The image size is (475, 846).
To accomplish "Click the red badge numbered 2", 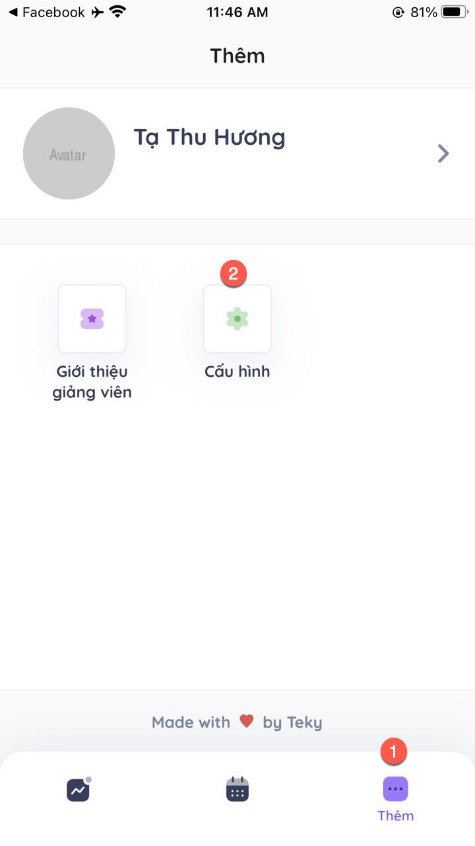I will coord(234,274).
